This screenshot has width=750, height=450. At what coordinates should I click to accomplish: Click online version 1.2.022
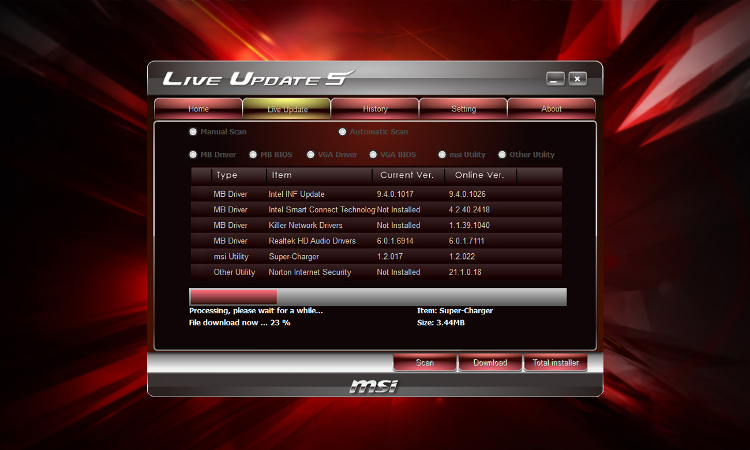(x=462, y=257)
